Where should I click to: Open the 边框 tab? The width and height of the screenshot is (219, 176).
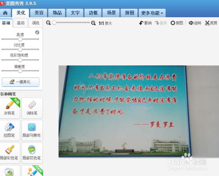pos(93,13)
